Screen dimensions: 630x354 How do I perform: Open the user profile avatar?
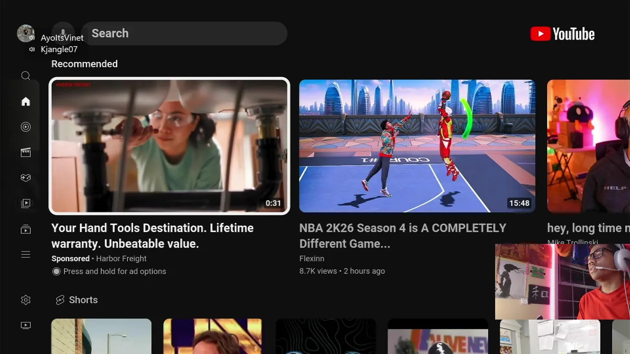[26, 33]
